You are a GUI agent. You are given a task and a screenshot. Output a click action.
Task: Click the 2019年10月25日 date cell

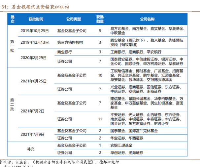(34, 31)
